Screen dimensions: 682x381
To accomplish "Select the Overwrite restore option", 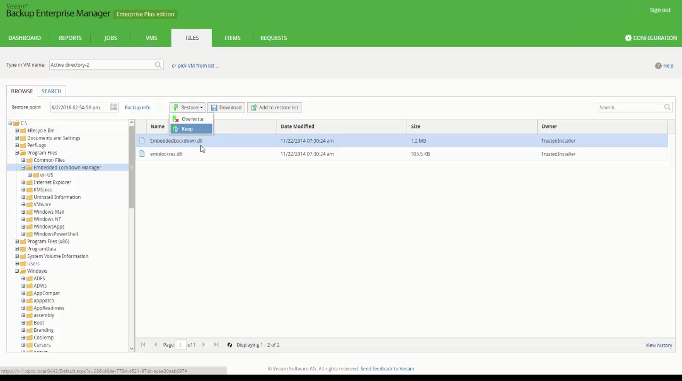I will click(x=192, y=119).
